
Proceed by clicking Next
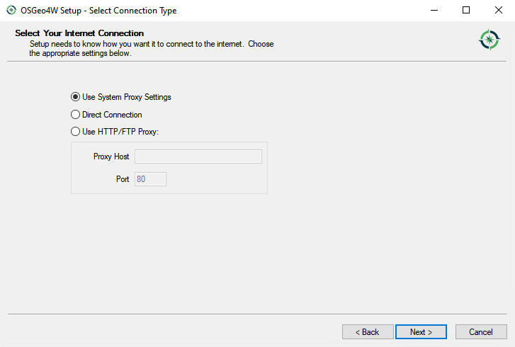422,332
